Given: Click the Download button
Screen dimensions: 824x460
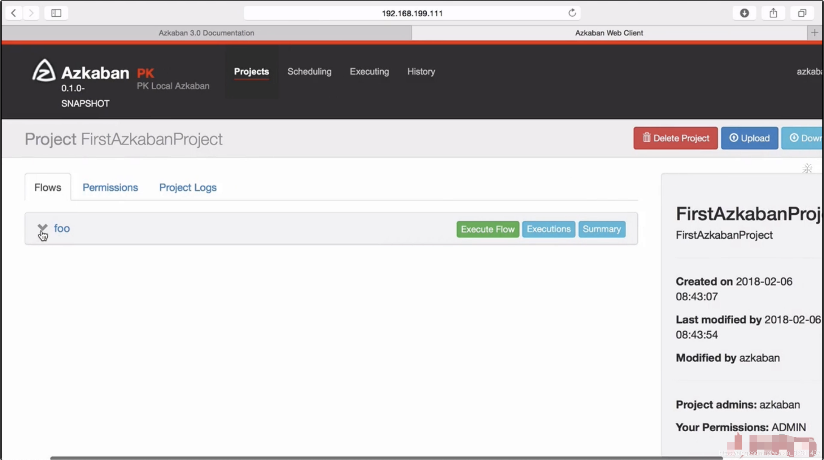Looking at the screenshot, I should pos(802,138).
